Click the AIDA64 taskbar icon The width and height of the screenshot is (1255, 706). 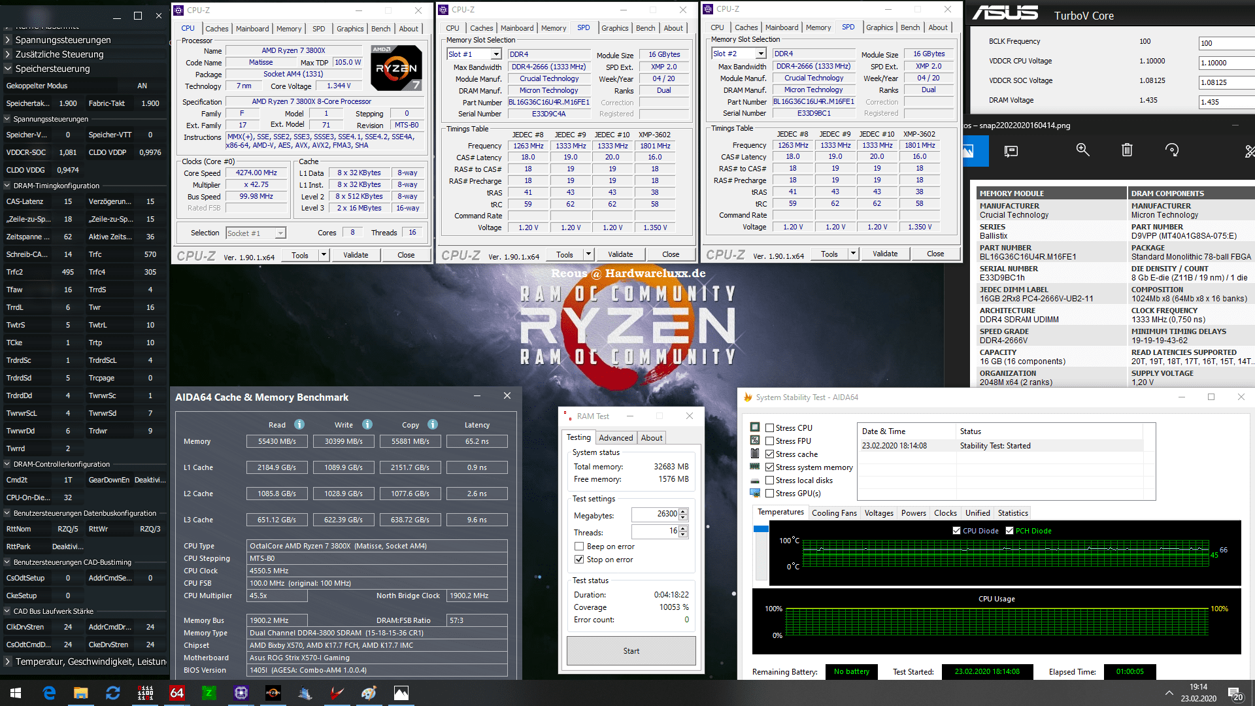point(177,693)
